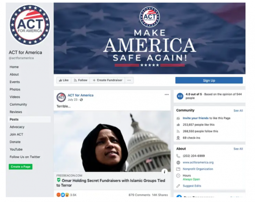Click the 69 check-ins text
Viewport: 255px width, 202px height.
pyautogui.click(x=191, y=138)
